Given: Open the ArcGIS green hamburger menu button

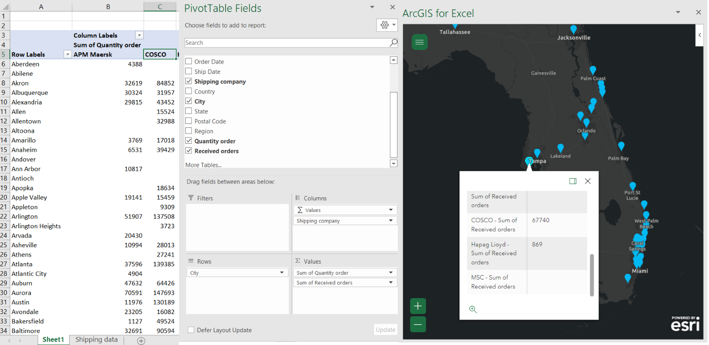Looking at the screenshot, I should [x=420, y=42].
